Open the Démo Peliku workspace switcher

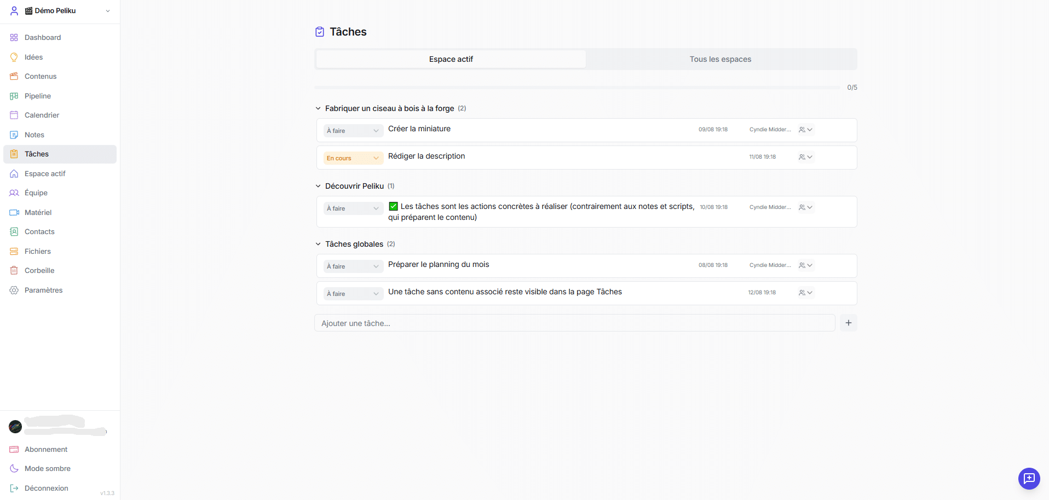60,11
